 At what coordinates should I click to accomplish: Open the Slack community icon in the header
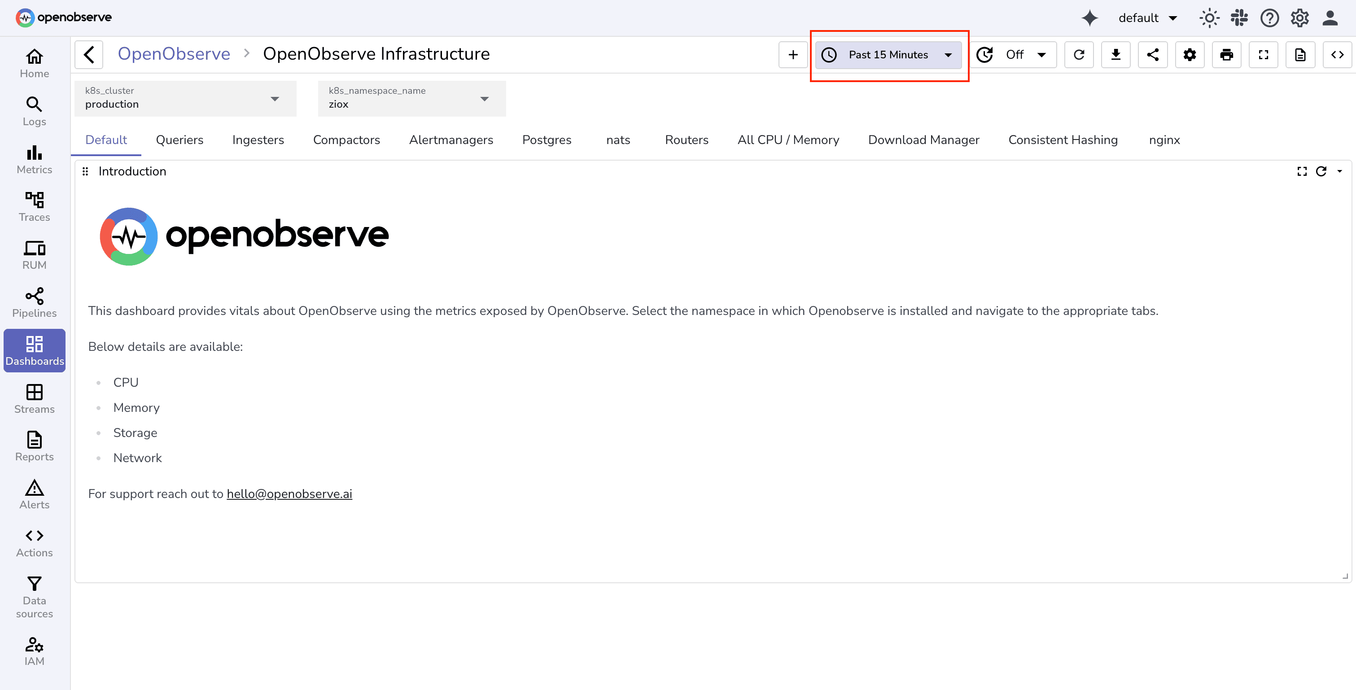(x=1239, y=17)
